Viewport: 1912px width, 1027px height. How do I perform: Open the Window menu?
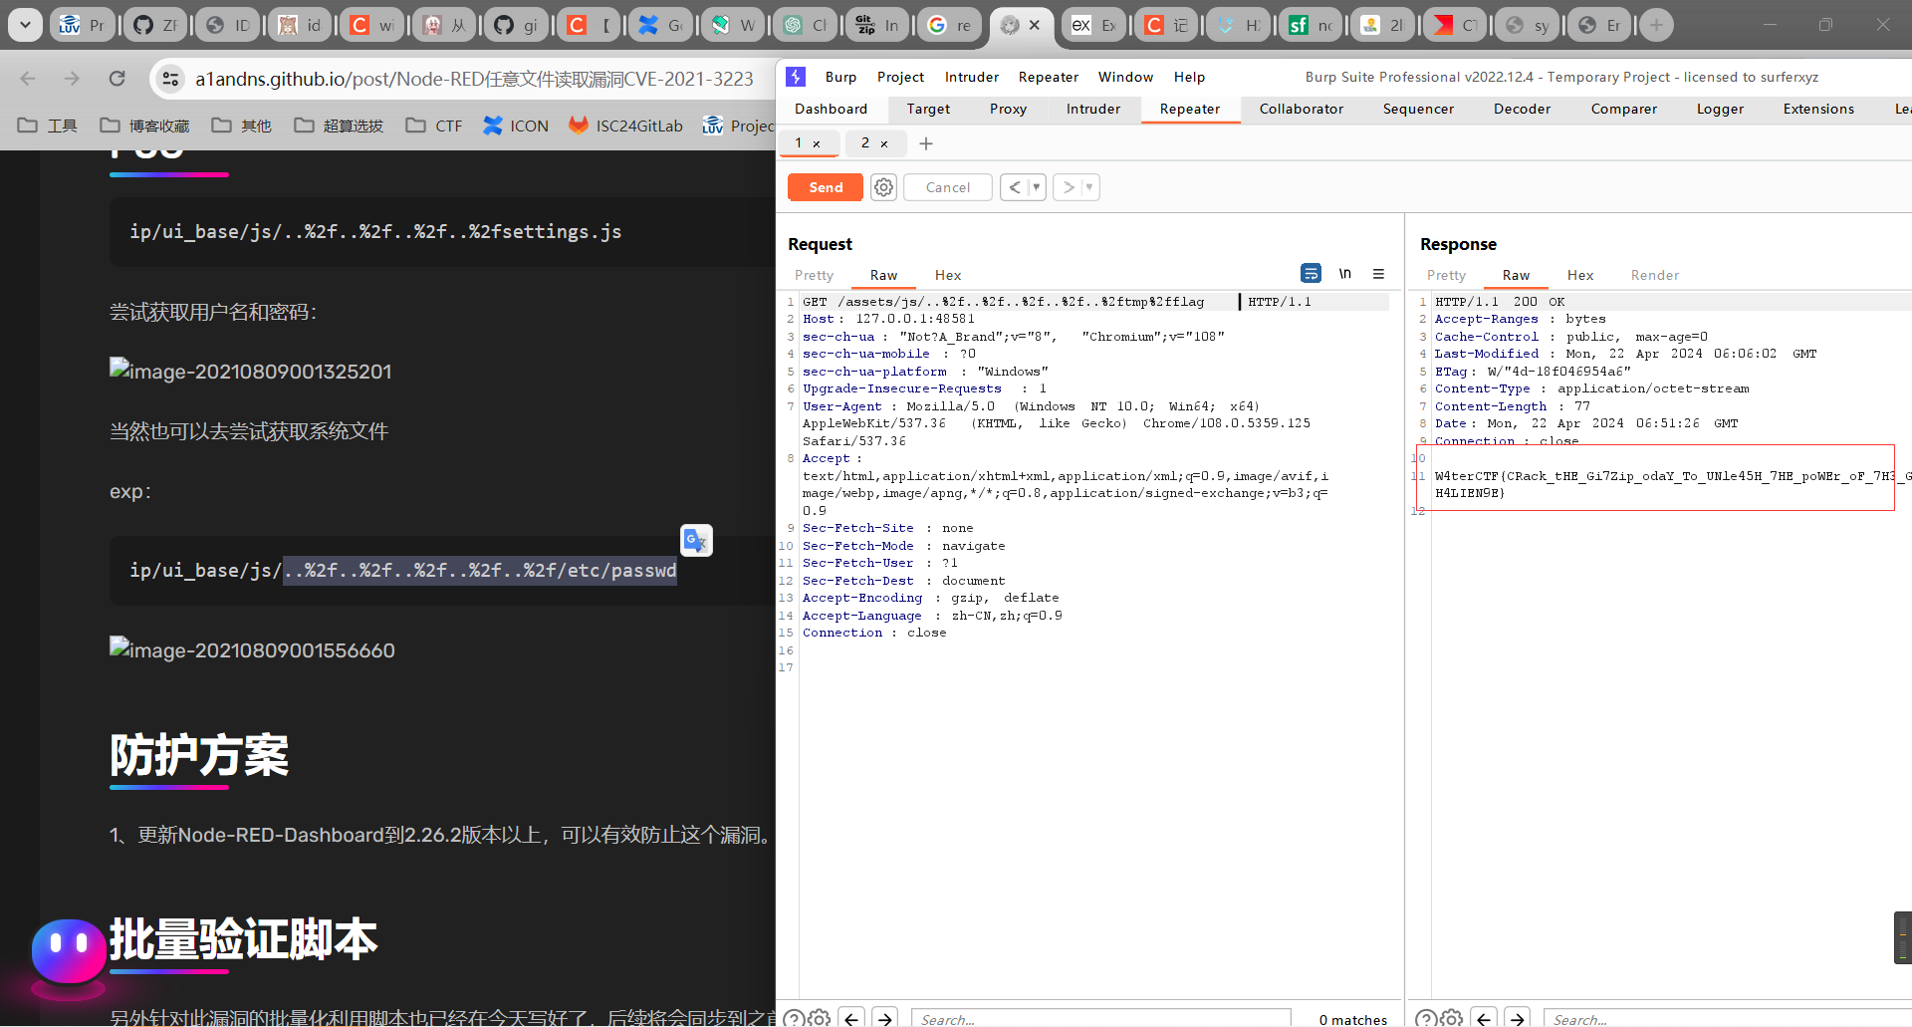[x=1125, y=77]
